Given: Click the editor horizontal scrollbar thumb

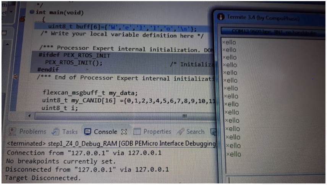Looking at the screenshot, I should [125, 116].
